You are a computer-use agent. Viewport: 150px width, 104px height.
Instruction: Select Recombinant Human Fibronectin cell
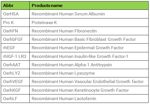[x=89, y=31]
